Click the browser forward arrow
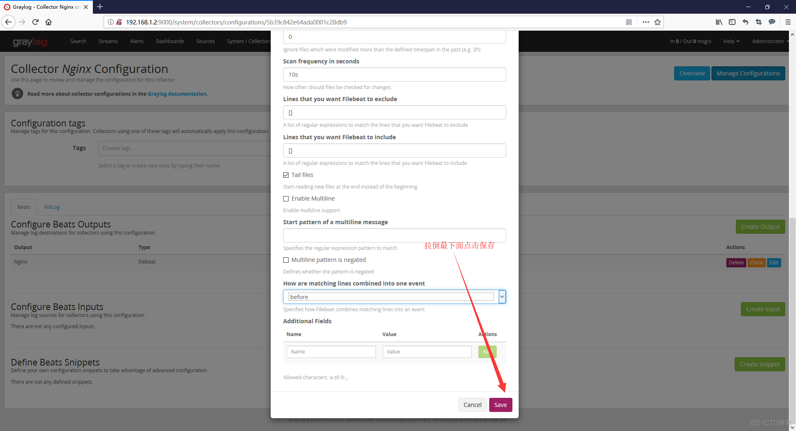 [22, 22]
